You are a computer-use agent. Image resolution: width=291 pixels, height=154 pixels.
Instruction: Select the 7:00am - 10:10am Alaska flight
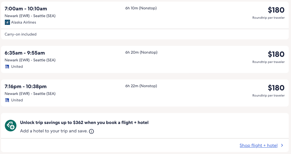pyautogui.click(x=26, y=8)
